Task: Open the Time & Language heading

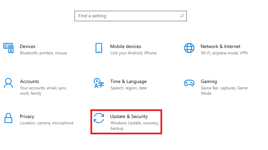Action: click(x=128, y=81)
